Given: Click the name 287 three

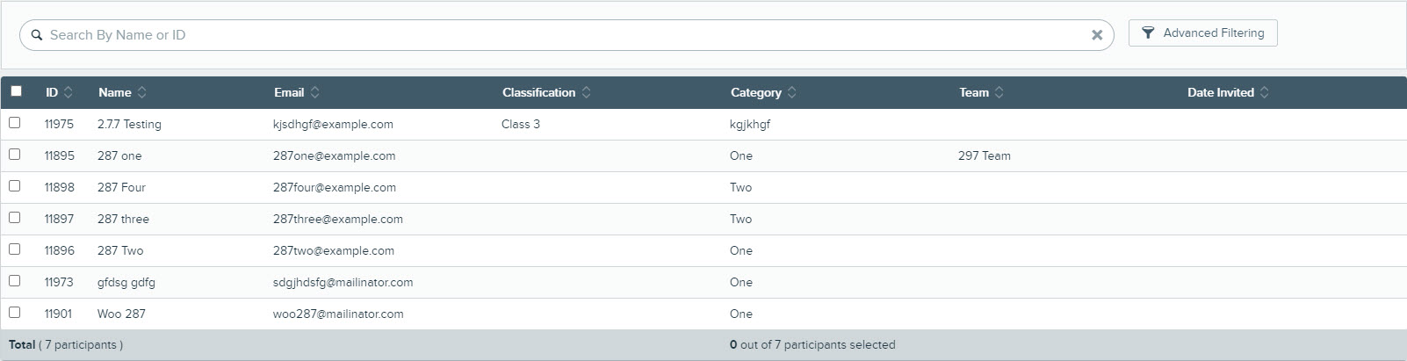Looking at the screenshot, I should [x=123, y=219].
